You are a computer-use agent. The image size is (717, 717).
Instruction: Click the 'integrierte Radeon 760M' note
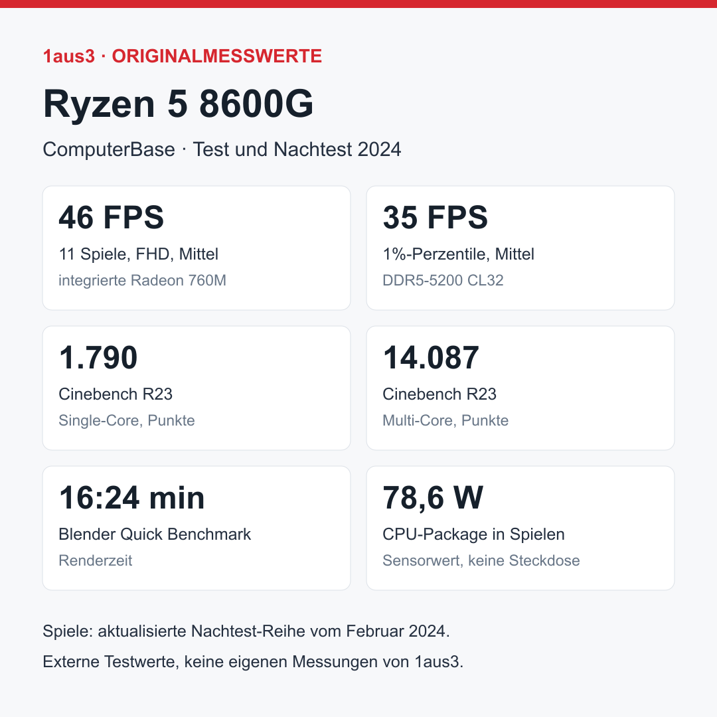[x=142, y=280]
